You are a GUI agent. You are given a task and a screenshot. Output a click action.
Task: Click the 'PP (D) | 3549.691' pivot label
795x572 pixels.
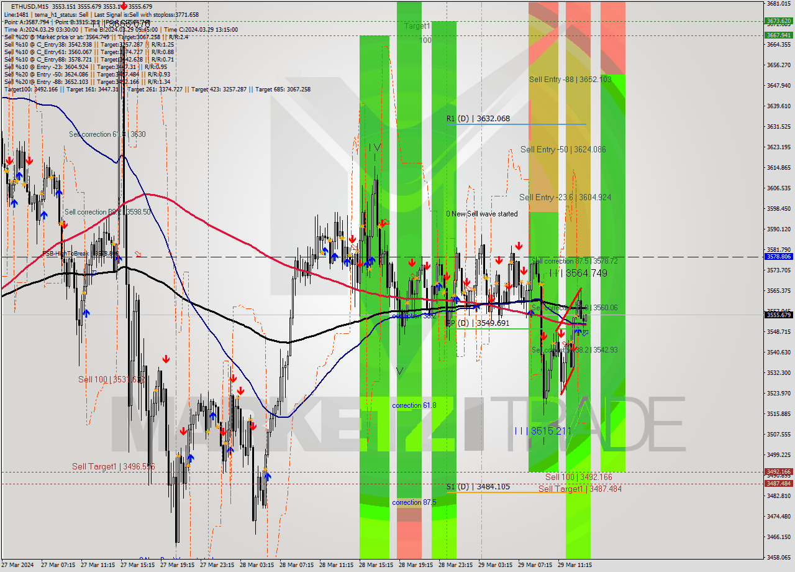[478, 323]
